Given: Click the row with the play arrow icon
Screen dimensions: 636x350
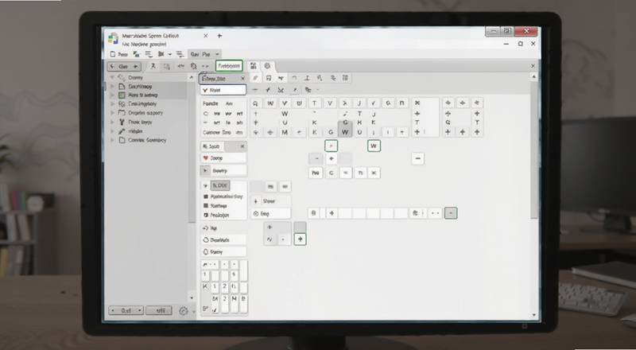Looking at the screenshot, I should point(223,171).
